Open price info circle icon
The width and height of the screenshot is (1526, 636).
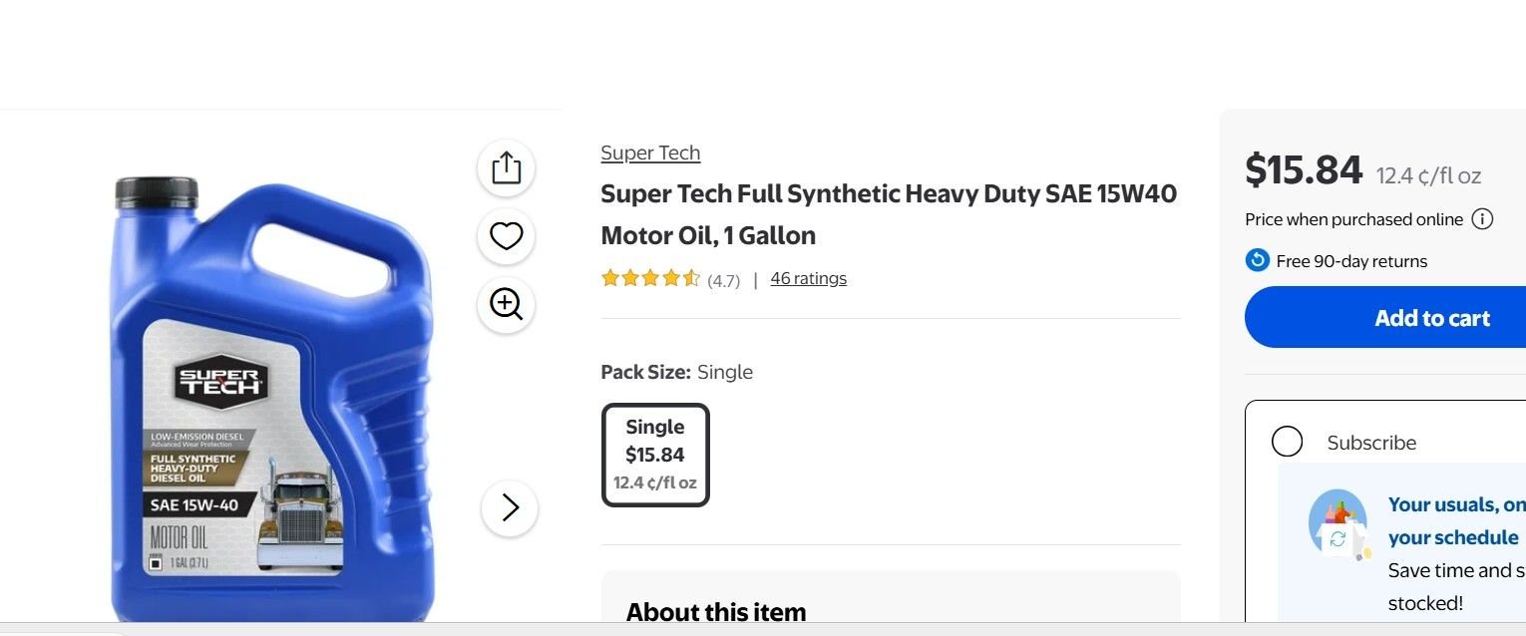[1482, 219]
